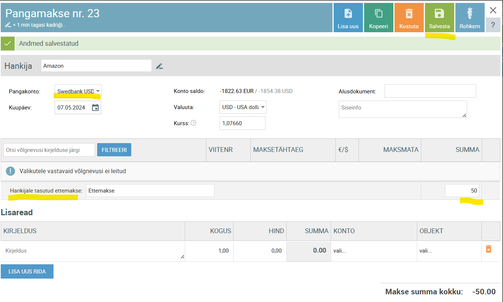
Task: Click the Salvesta save icon
Action: 439,14
